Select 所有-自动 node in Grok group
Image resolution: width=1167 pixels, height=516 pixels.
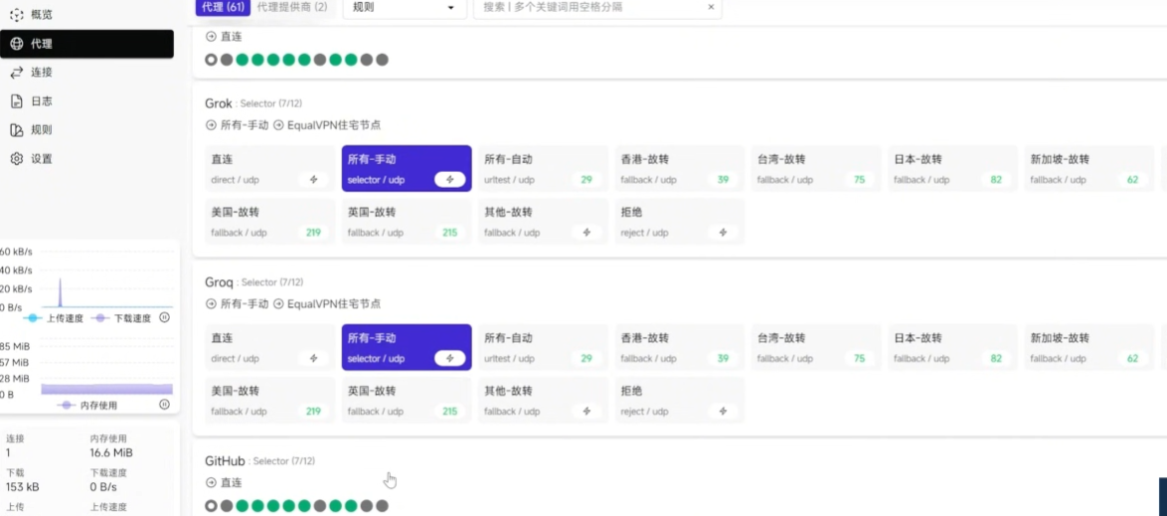(x=543, y=168)
